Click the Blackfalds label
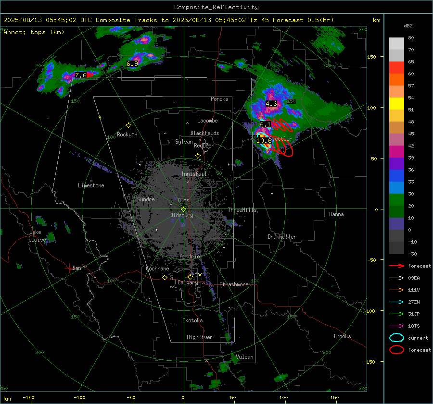Viewport: 433px width, 404px height. [204, 133]
